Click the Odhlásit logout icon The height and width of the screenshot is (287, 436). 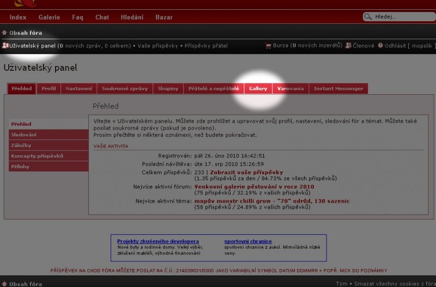(380, 46)
